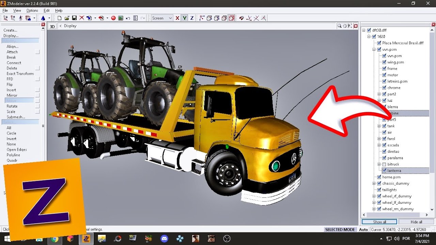Toggle the options box next to Rotate

click(37, 106)
